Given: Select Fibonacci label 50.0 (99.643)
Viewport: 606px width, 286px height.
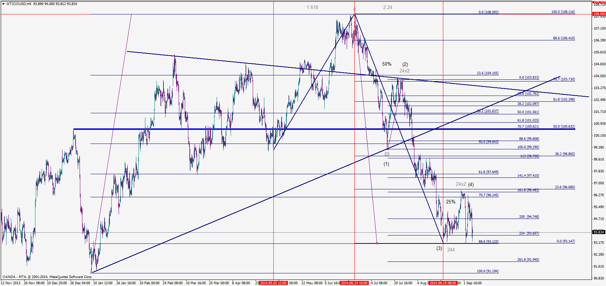Looking at the screenshot, I should point(488,141).
